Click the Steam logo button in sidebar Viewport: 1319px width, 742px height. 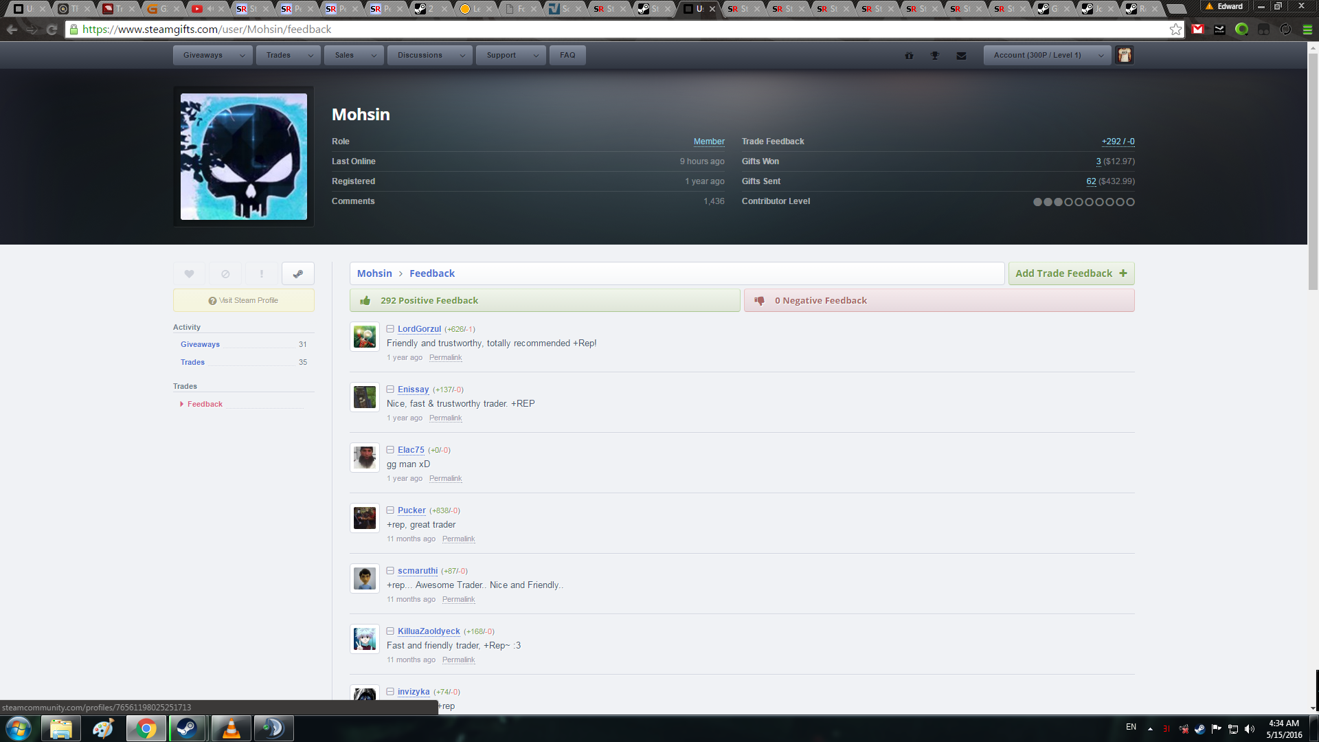[298, 273]
